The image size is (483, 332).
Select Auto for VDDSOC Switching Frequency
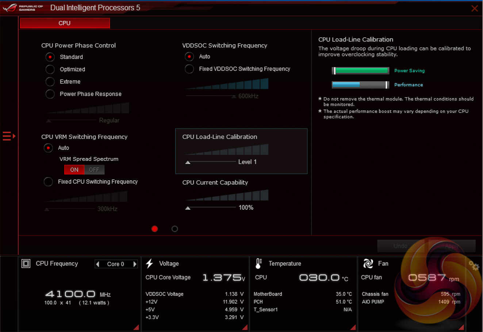(189, 57)
